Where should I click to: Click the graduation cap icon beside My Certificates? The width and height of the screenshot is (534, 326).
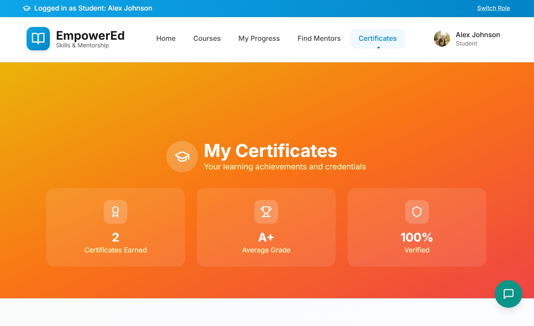pos(182,157)
